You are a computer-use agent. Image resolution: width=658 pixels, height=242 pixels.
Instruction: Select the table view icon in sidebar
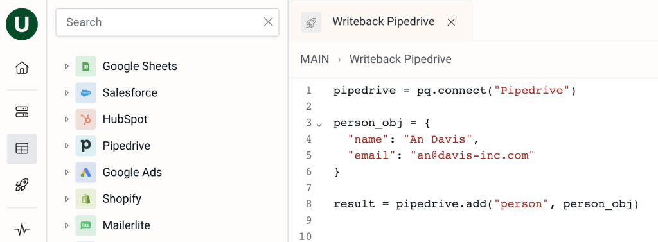[22, 148]
